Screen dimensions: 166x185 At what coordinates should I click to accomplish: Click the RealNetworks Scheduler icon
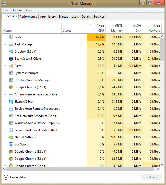(11, 116)
